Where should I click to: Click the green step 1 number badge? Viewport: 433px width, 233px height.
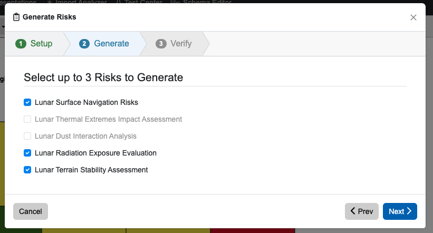(x=21, y=44)
